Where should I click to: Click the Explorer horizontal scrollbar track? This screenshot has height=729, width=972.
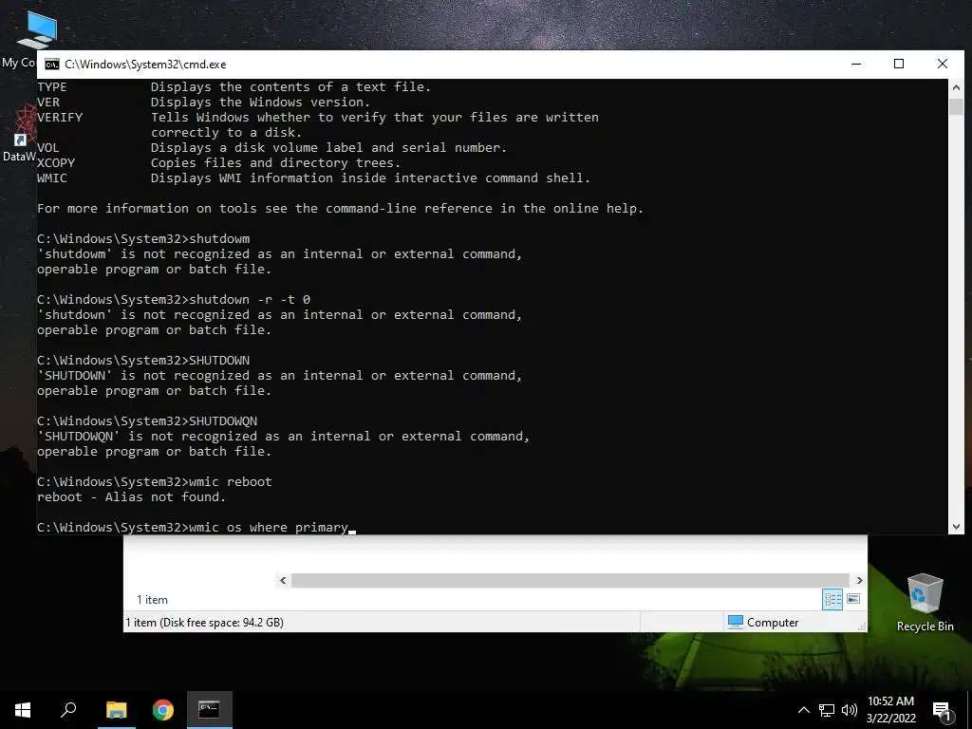pyautogui.click(x=570, y=580)
